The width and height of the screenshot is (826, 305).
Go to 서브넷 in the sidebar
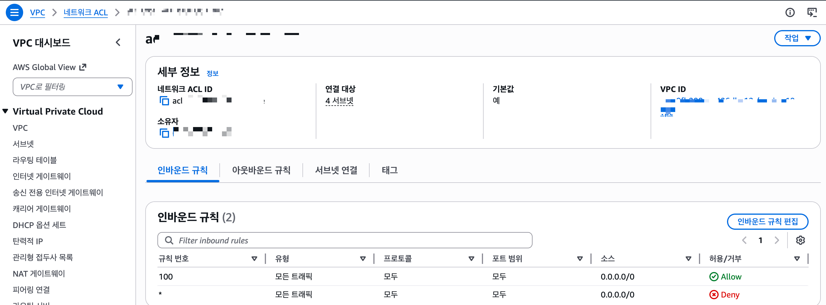click(23, 144)
